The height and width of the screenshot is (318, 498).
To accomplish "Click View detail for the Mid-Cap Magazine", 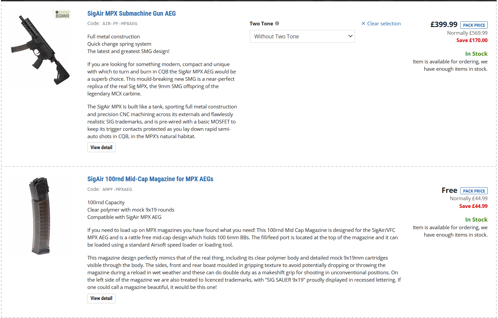I will click(101, 298).
